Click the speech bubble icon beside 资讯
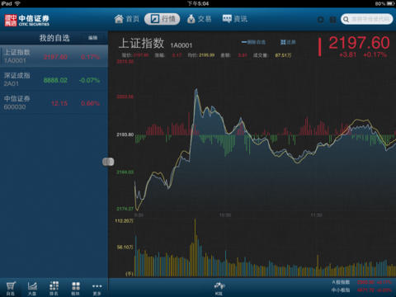 227,19
